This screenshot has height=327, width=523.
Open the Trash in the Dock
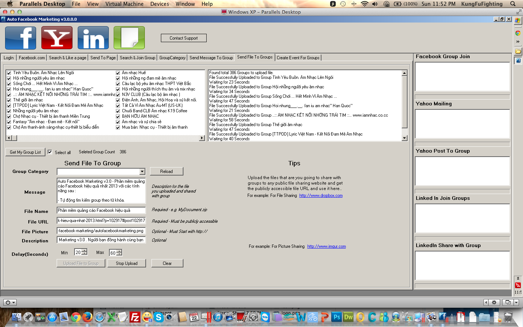click(508, 317)
